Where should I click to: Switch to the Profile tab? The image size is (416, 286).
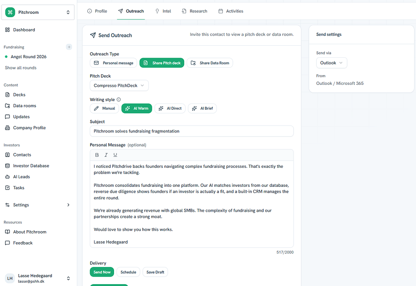tap(97, 11)
